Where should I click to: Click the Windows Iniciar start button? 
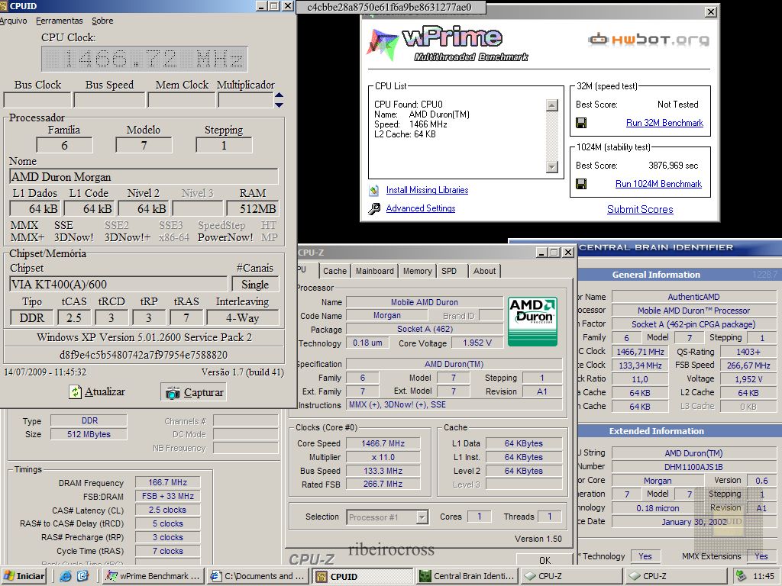tap(24, 576)
